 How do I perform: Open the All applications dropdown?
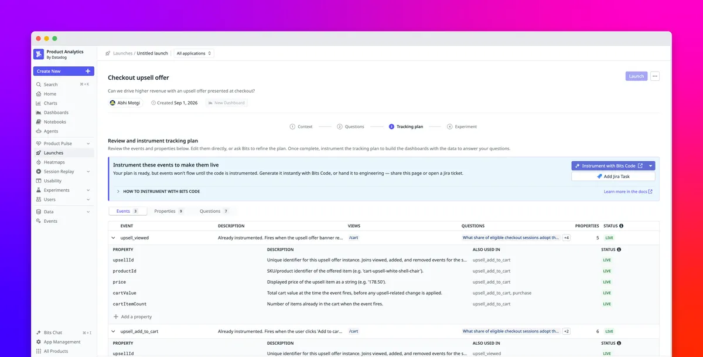(x=193, y=53)
